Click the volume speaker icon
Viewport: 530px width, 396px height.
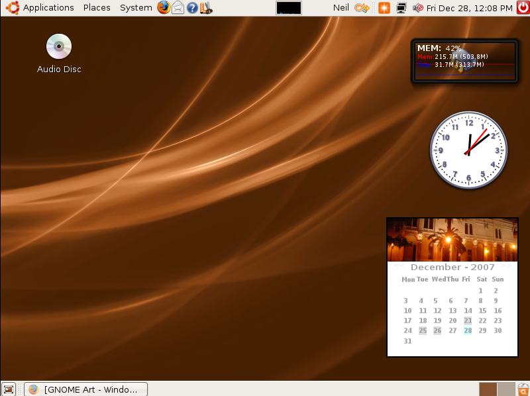click(418, 8)
